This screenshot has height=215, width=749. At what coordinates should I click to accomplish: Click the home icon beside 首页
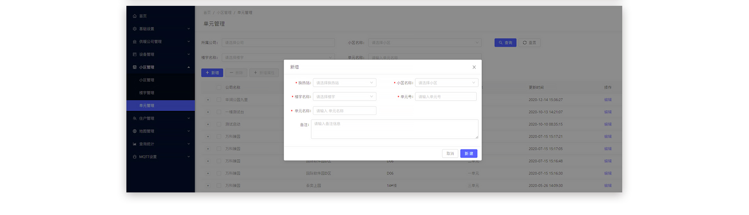[135, 16]
